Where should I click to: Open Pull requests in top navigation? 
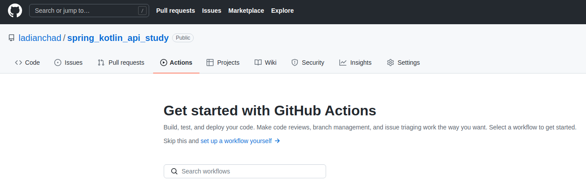(x=176, y=11)
